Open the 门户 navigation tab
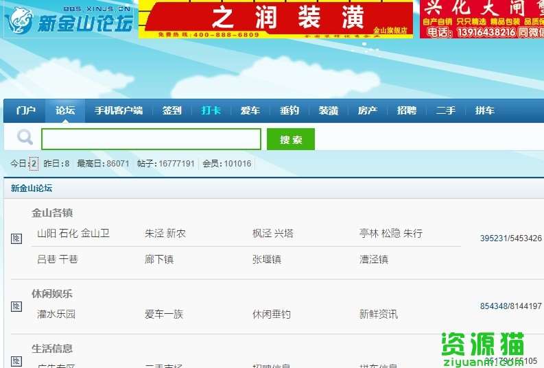Viewport: 544px width, 368px height. point(25,111)
